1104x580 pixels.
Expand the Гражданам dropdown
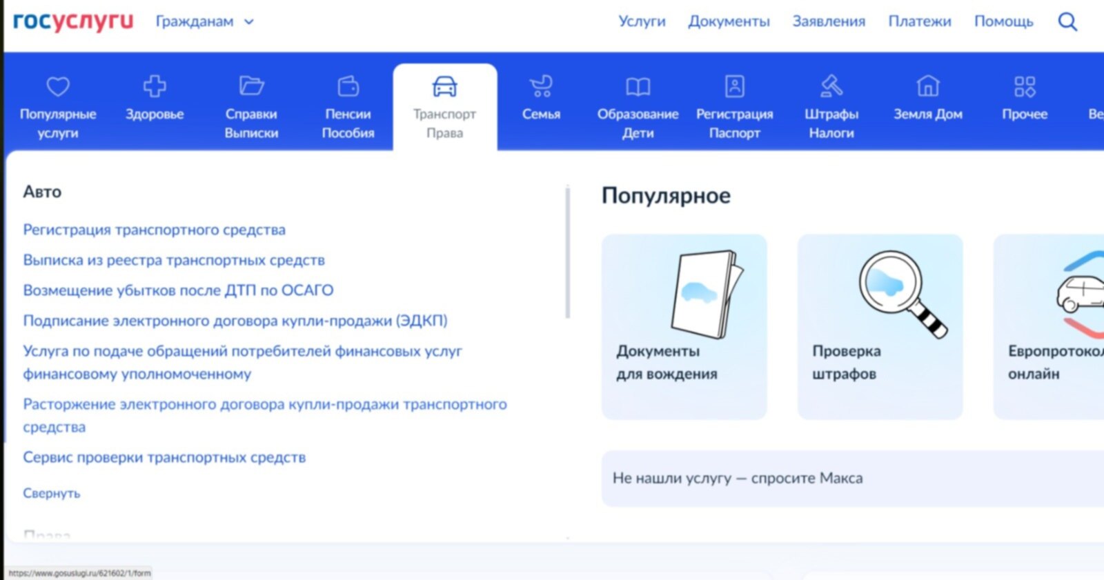(x=204, y=22)
